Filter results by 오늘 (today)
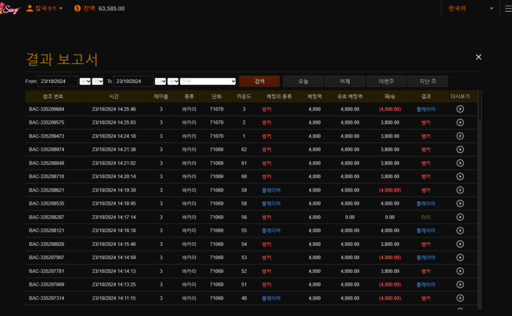512x316 pixels. 303,81
